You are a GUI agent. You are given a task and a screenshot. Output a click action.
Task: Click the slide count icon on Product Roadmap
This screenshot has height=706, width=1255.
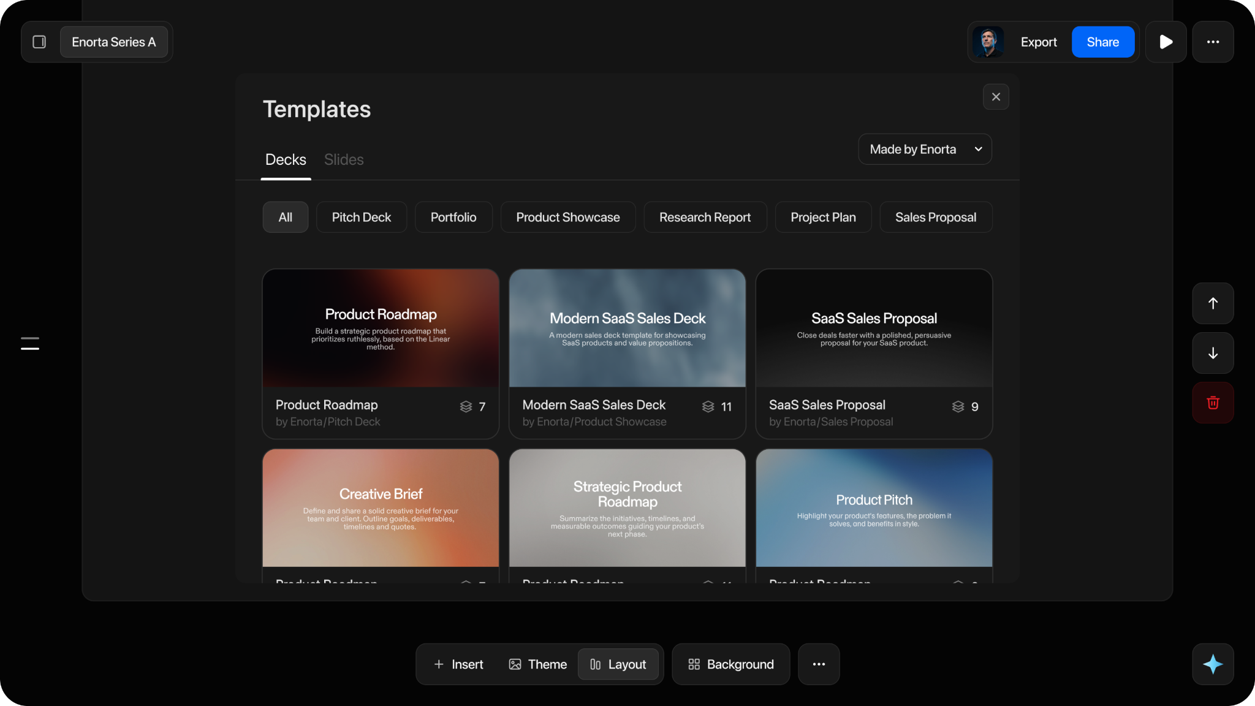[x=466, y=406]
